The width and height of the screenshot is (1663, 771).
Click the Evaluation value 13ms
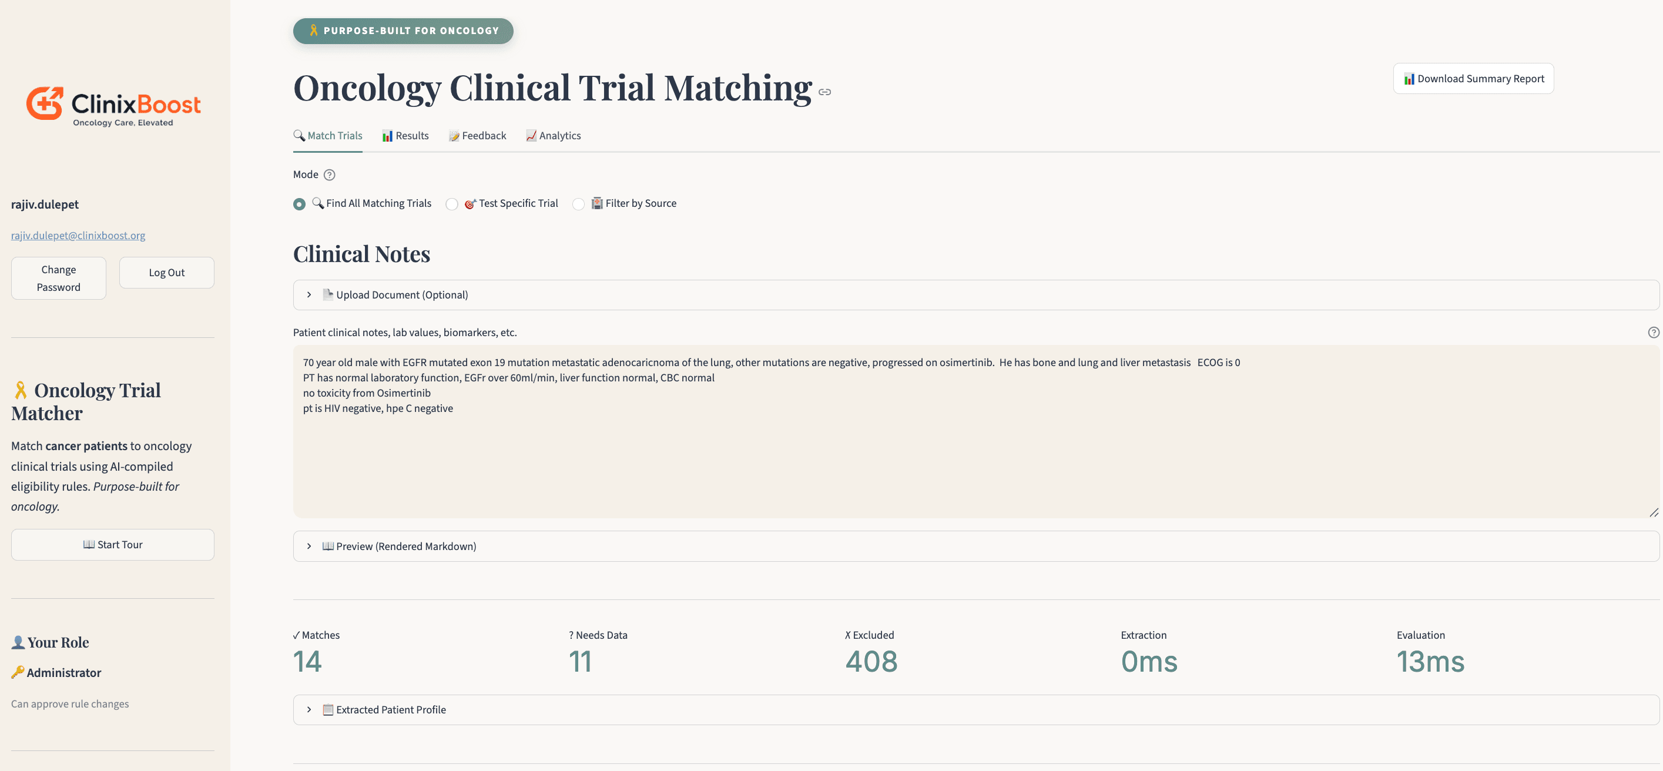pyautogui.click(x=1431, y=661)
